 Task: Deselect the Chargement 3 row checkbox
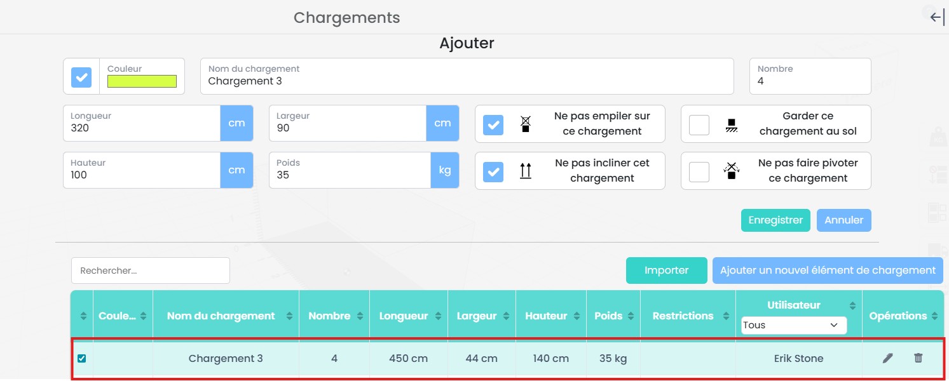[81, 359]
